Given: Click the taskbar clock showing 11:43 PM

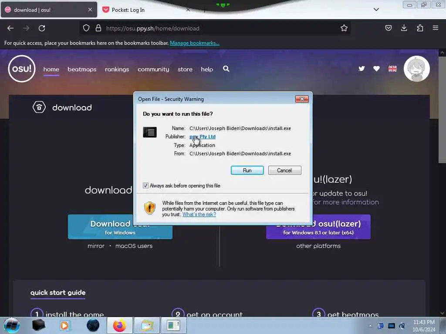Looking at the screenshot, I should (423, 326).
